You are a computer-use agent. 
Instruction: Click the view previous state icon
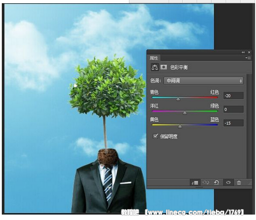pyautogui.click(x=205, y=182)
